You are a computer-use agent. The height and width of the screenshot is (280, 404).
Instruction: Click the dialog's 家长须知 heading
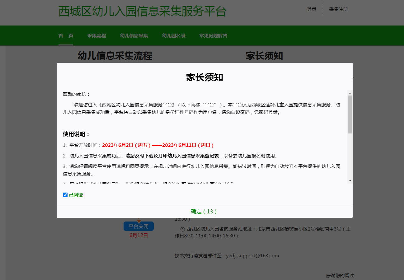tap(204, 77)
